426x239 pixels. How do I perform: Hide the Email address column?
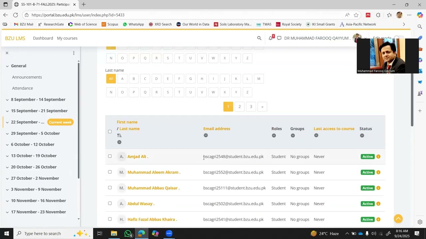[x=206, y=135]
